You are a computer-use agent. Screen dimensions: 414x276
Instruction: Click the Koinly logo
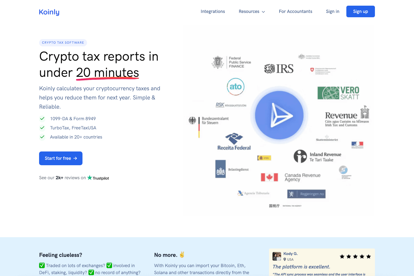pyautogui.click(x=49, y=12)
